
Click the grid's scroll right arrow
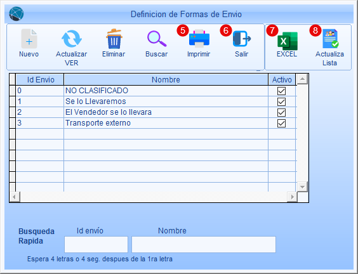(292, 197)
